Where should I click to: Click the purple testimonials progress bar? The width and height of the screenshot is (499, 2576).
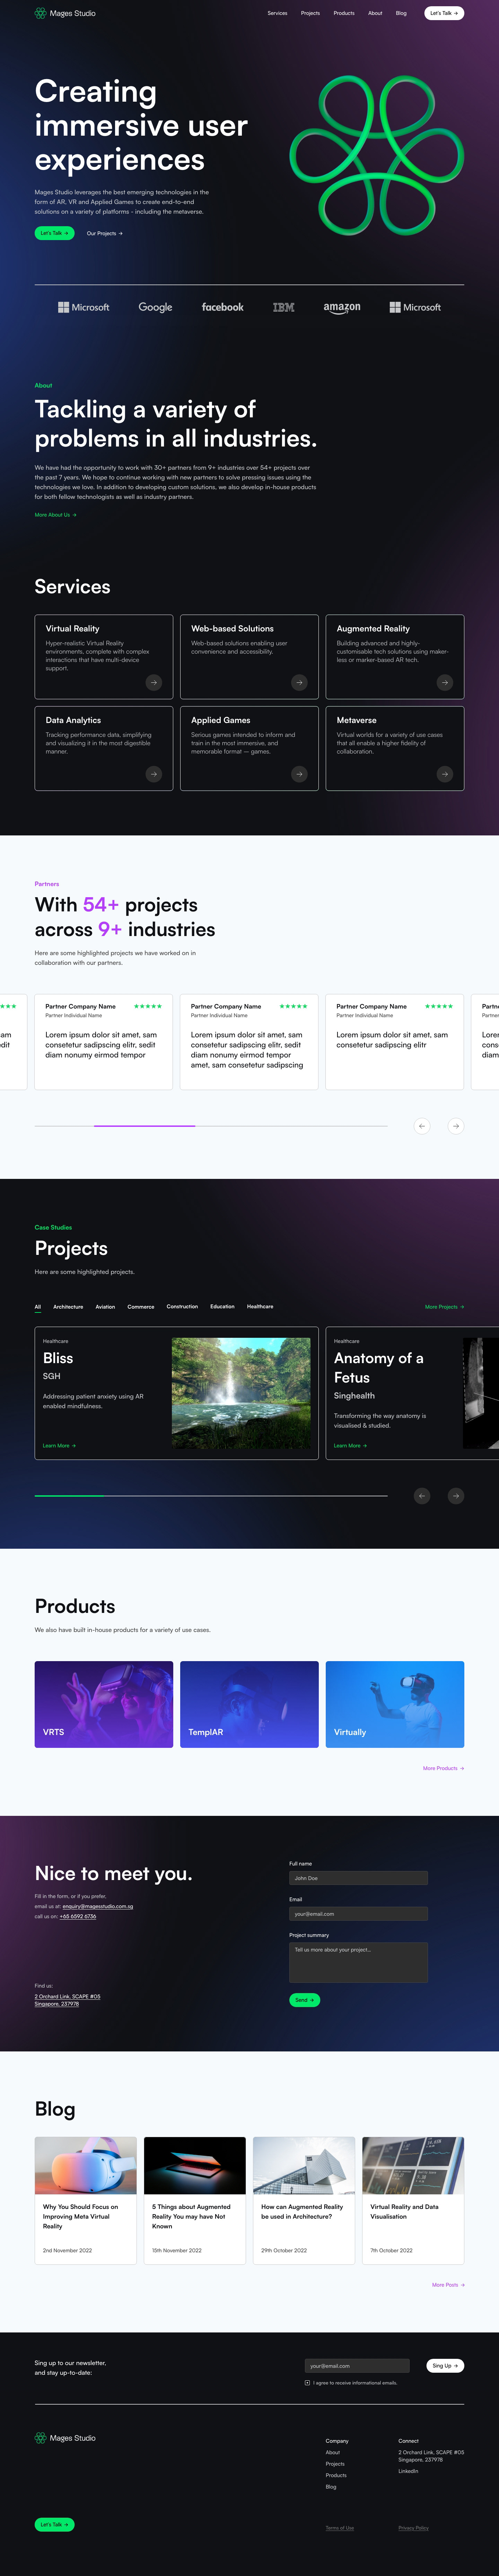point(145,1126)
